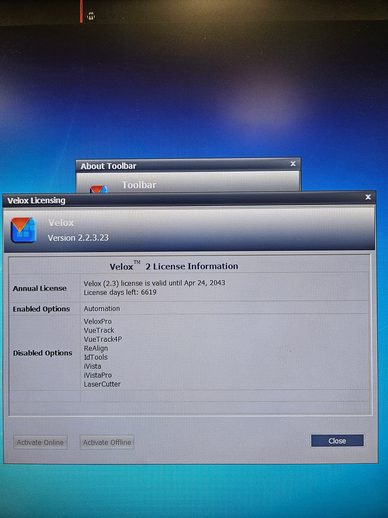Viewport: 388px width, 518px height.
Task: Click the 'Version 2.2.3.23' text
Action: tap(78, 238)
